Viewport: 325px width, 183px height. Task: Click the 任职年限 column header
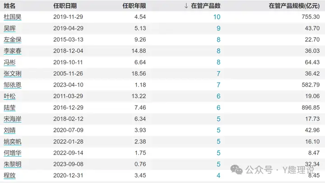(x=134, y=6)
